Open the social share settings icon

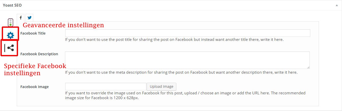click(10, 48)
